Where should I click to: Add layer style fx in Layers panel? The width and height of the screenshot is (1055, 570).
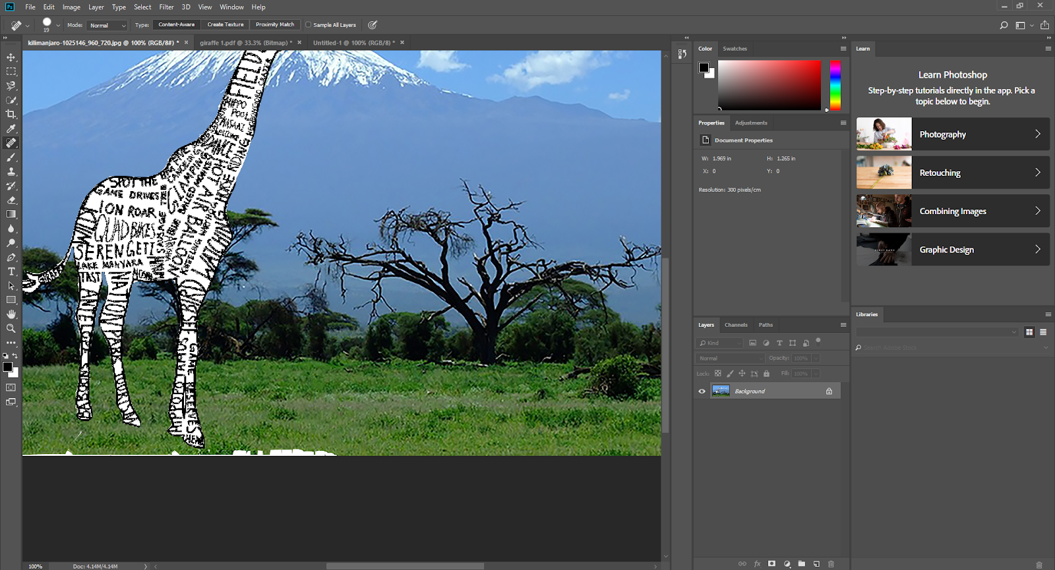[757, 564]
